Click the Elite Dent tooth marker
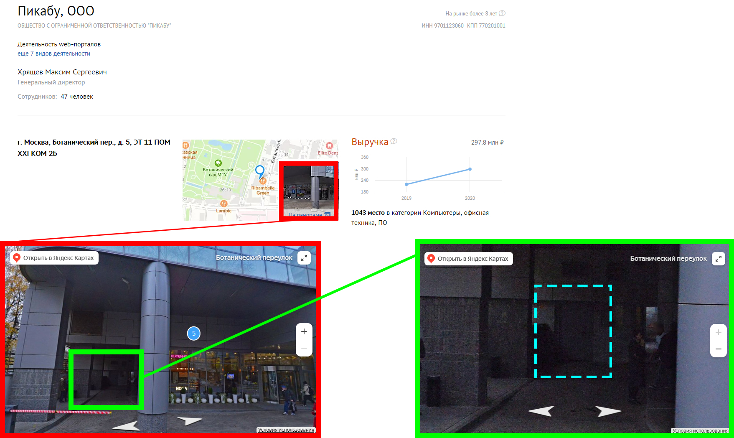Screen dimensions: 734x438 (329, 145)
